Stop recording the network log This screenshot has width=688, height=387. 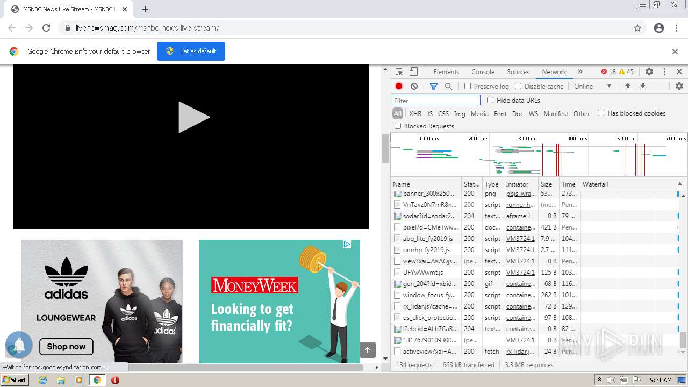tap(399, 86)
